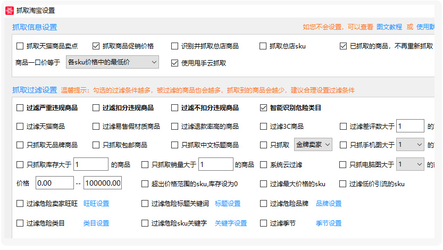443x250 pixels.
Task: Click the maximum price field showing 100000.00
Action: click(x=103, y=183)
